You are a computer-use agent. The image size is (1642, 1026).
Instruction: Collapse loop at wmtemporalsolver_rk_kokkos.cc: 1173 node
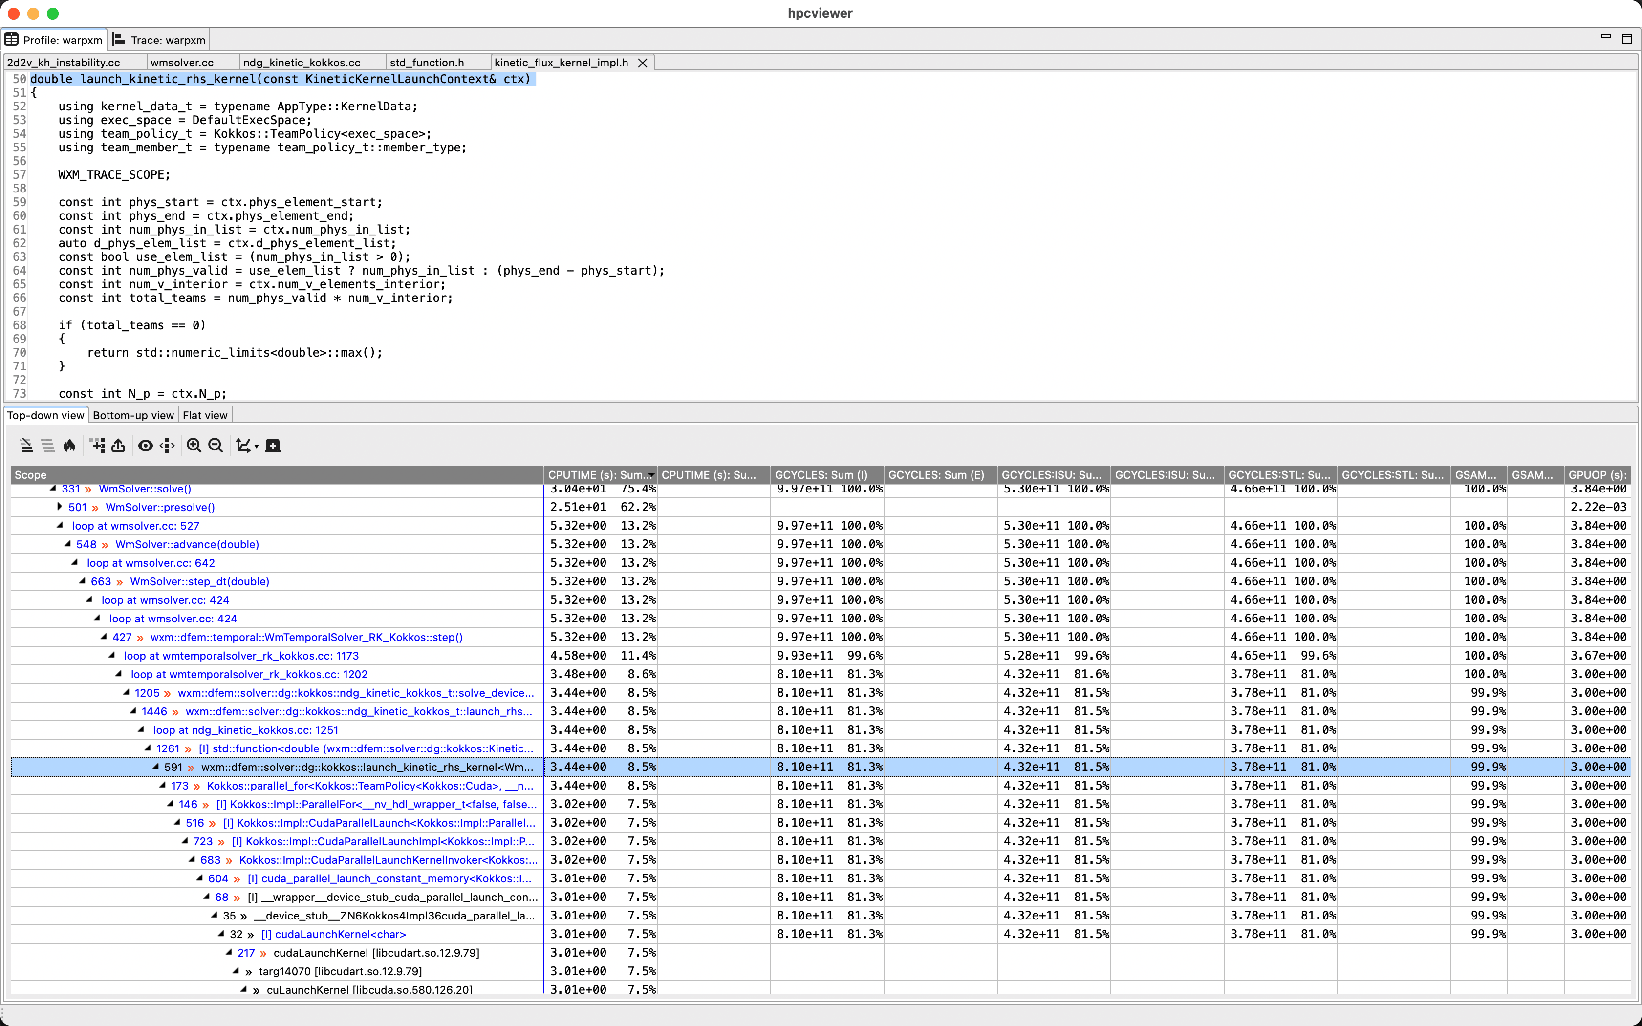point(111,656)
